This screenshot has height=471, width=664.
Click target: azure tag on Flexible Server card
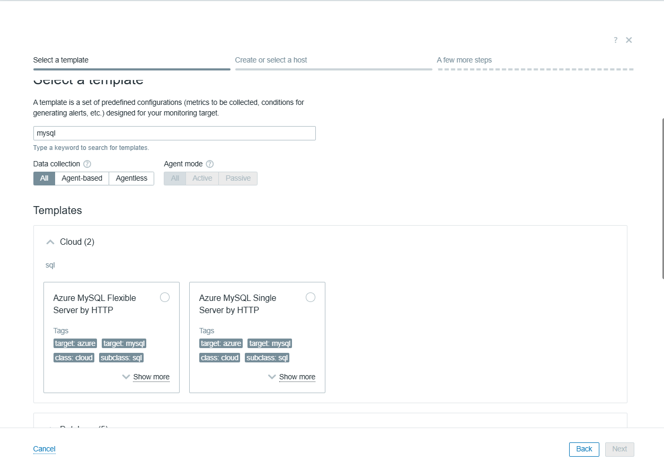[x=75, y=344]
